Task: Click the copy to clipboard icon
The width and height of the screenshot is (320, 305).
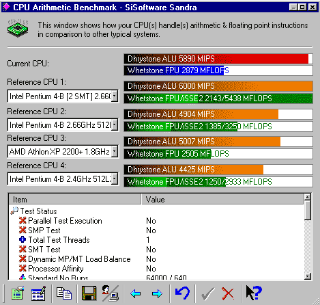Action: (x=64, y=293)
